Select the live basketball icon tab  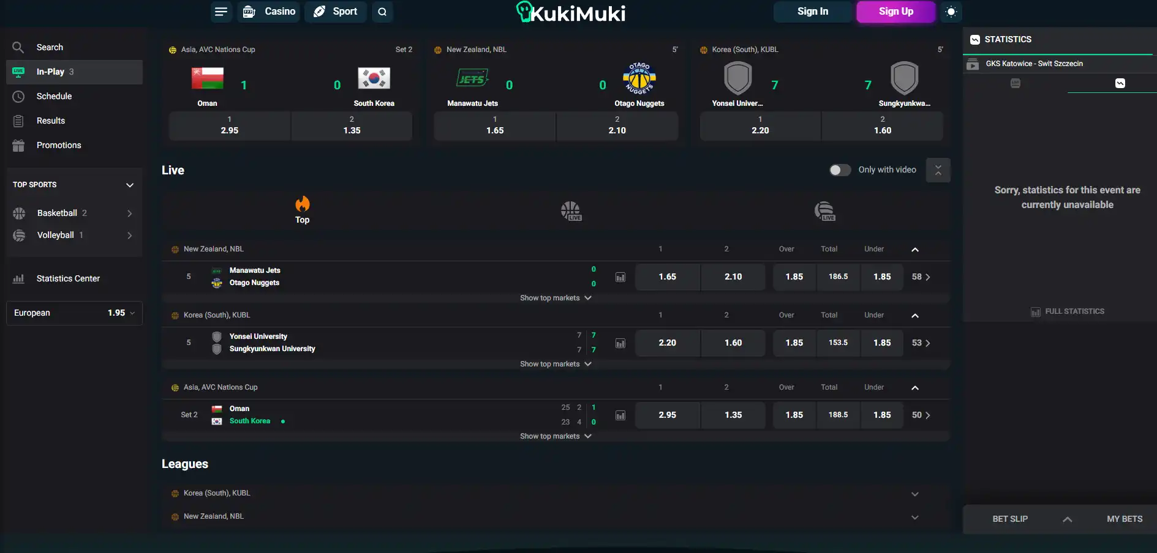point(571,211)
